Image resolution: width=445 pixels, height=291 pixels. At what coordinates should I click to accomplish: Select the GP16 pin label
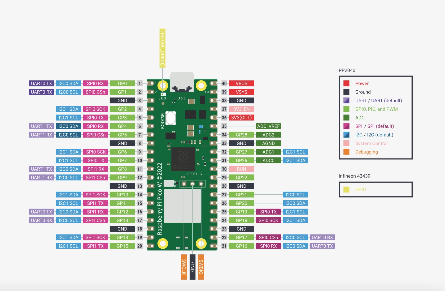pyautogui.click(x=241, y=246)
